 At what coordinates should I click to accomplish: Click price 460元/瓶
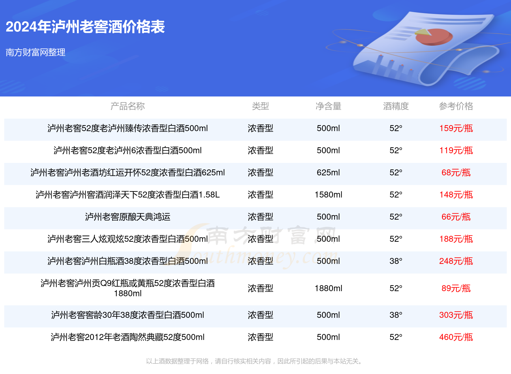(456, 337)
